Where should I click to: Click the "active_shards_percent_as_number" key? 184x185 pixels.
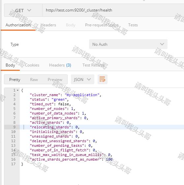[x=66, y=159]
